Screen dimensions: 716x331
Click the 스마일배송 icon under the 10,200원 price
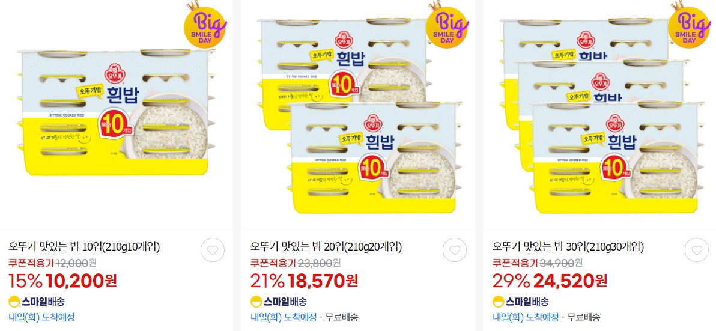[37, 302]
